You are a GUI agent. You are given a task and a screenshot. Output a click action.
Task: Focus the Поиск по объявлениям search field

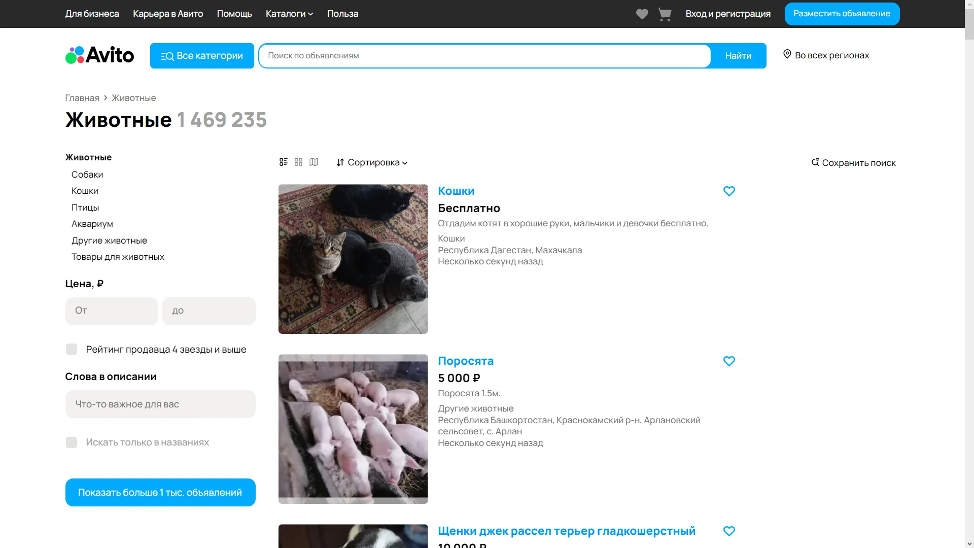pos(484,56)
